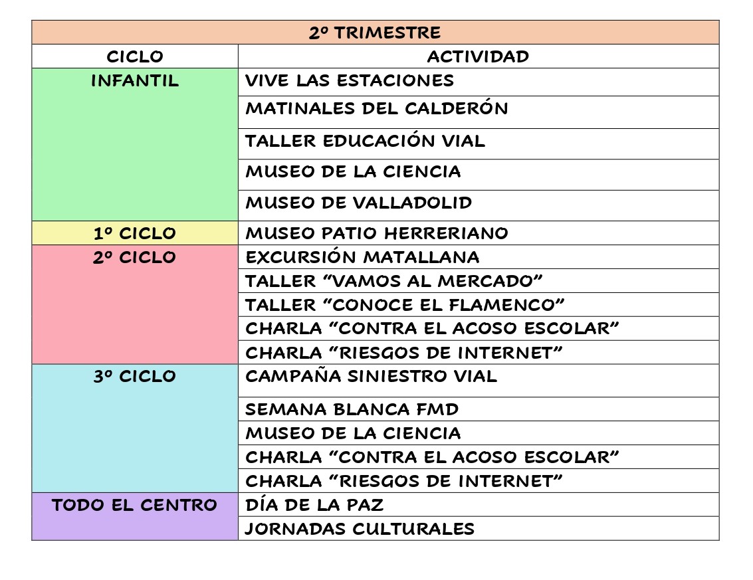753x580 pixels.
Task: Click the blue 3º CICLO cell
Action: 135,428
